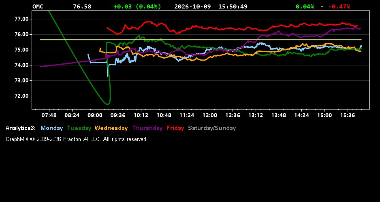Click the 13:12 time axis label
Screen dimensions: 380x202
pyautogui.click(x=256, y=115)
